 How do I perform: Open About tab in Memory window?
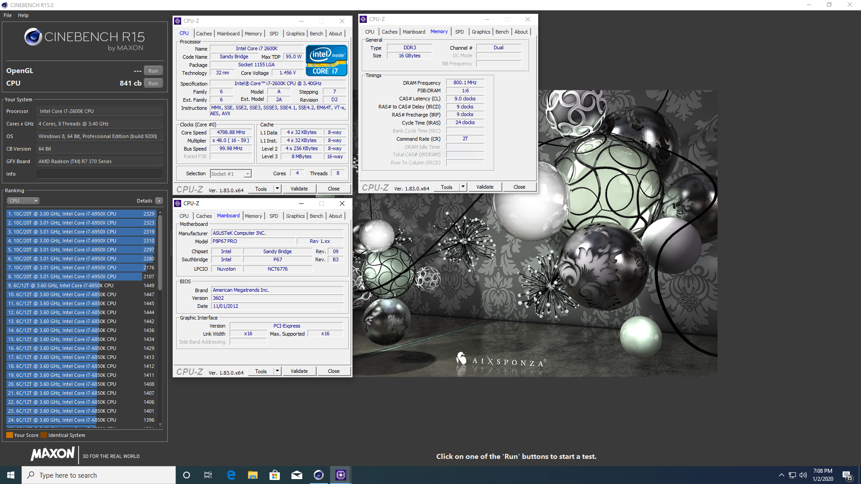click(x=521, y=32)
